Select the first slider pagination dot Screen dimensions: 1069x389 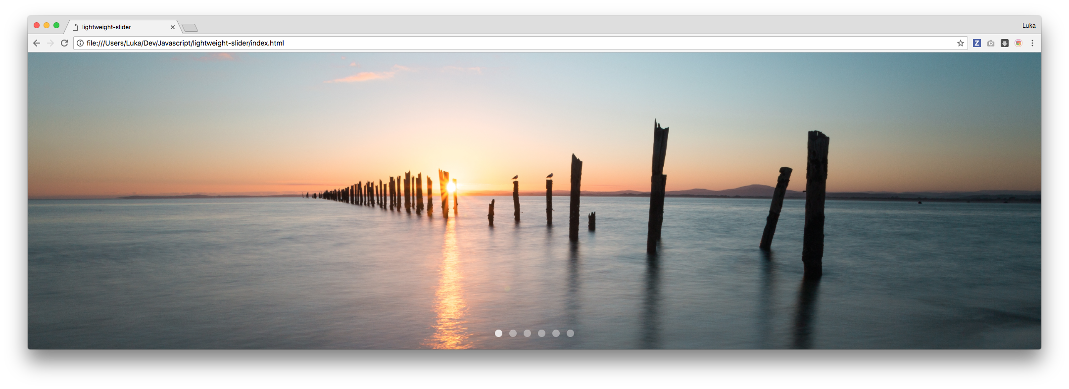[x=498, y=333]
